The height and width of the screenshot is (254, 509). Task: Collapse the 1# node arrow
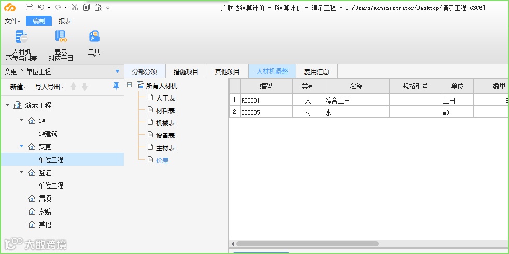click(22, 120)
